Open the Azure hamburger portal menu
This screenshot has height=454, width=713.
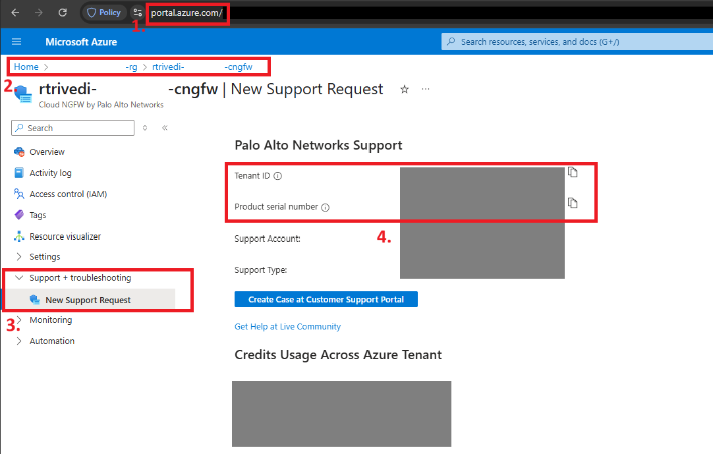click(16, 42)
